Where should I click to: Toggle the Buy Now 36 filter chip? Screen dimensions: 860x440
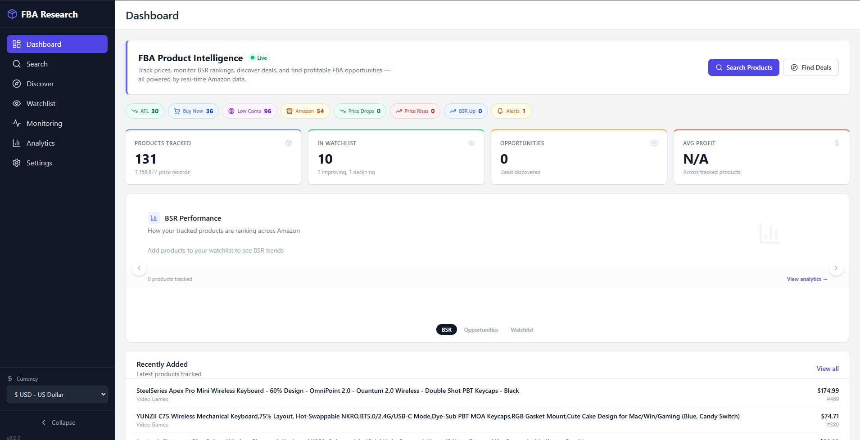[x=193, y=111]
